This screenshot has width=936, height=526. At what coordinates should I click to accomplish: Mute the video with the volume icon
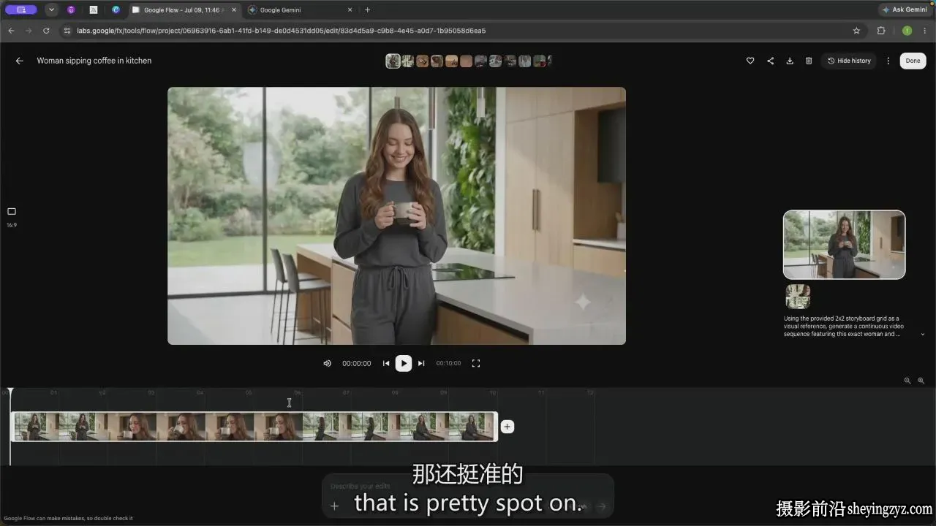328,363
